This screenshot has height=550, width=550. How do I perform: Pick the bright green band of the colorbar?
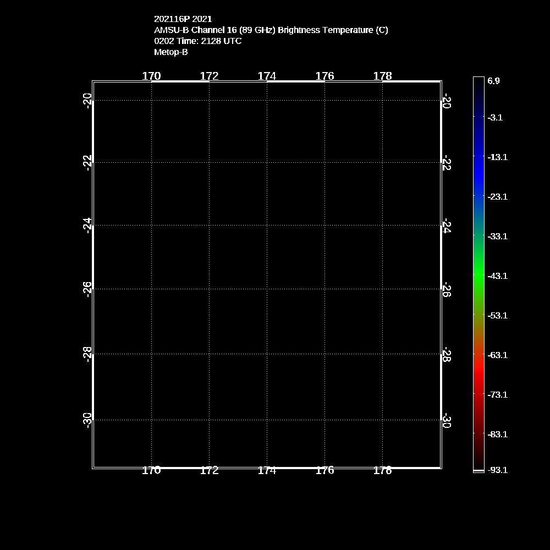pyautogui.click(x=479, y=269)
